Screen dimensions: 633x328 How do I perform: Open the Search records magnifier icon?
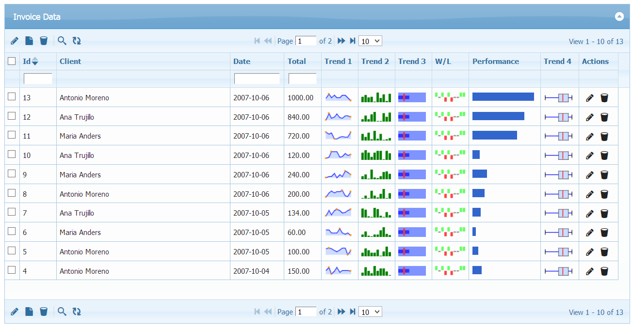(x=62, y=41)
